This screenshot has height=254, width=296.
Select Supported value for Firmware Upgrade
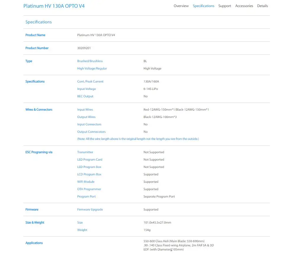(x=151, y=209)
